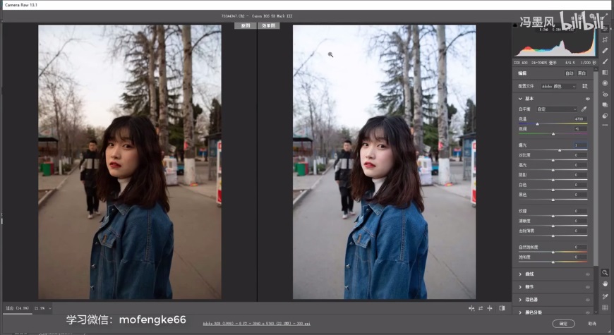
Task: Toggle visibility eye of 混色器 panel
Action: pyautogui.click(x=587, y=300)
